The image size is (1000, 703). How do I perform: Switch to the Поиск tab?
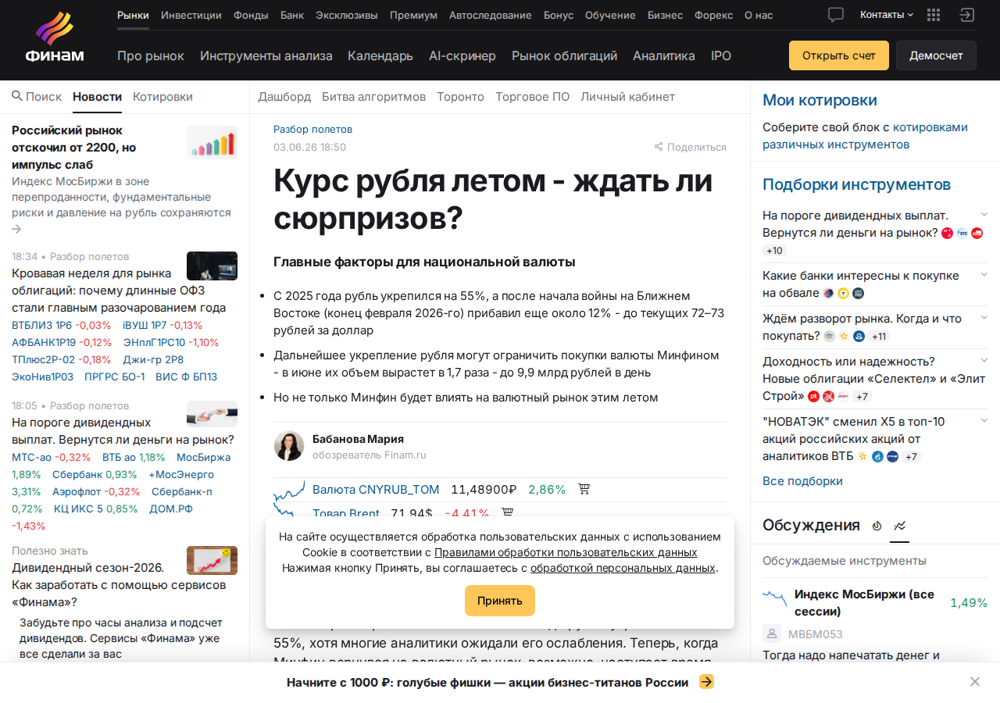pyautogui.click(x=37, y=97)
